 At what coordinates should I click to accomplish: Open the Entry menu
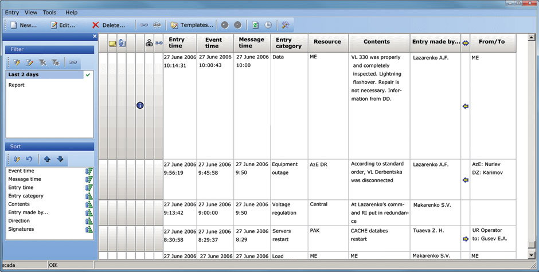(x=11, y=13)
